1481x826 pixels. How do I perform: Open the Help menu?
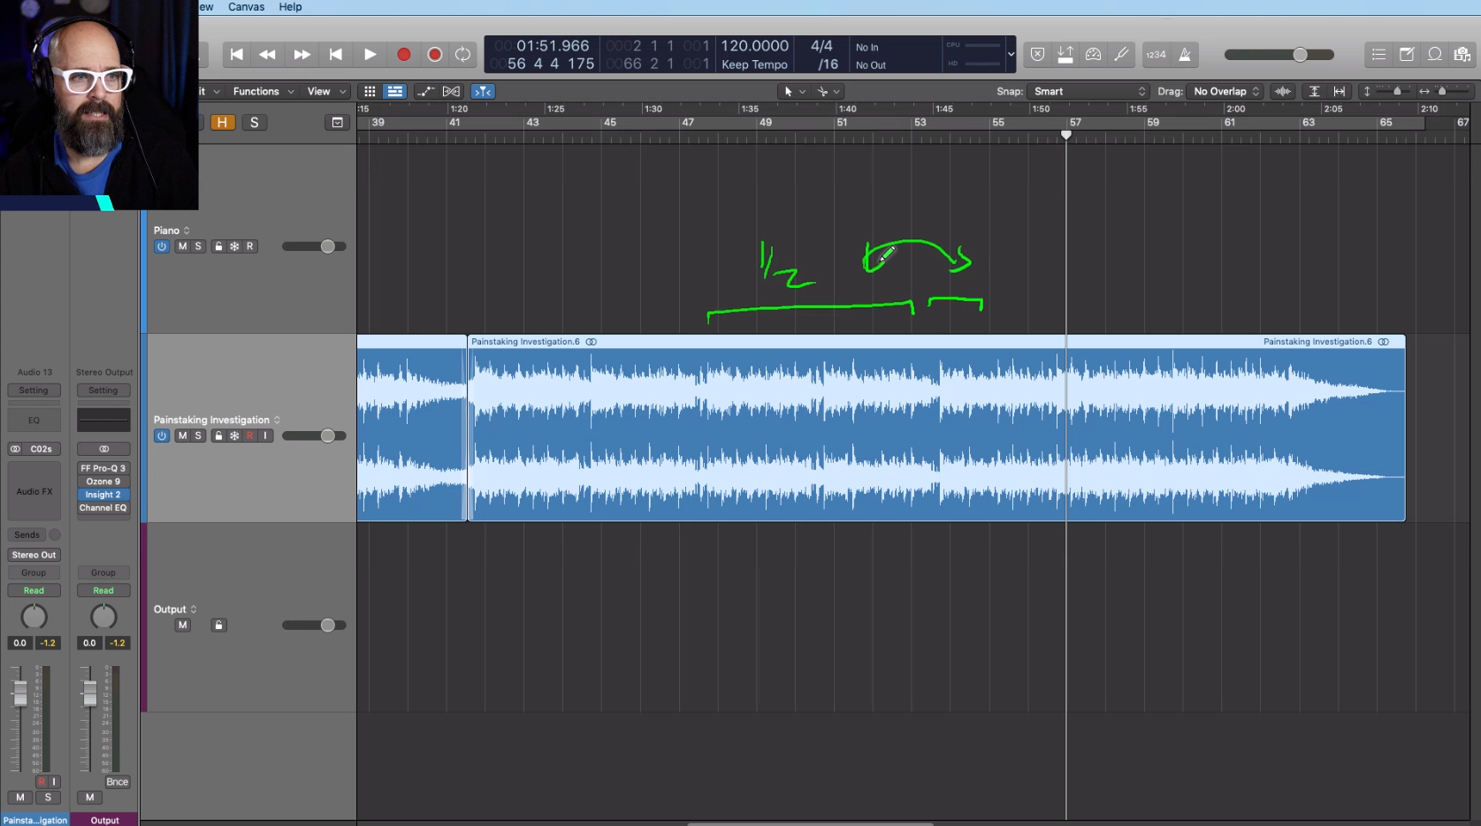pos(290,7)
